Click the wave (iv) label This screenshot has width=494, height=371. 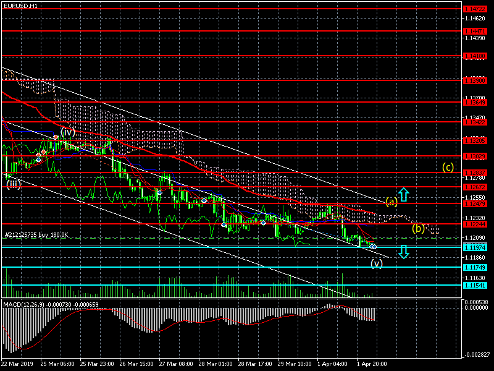pos(67,132)
